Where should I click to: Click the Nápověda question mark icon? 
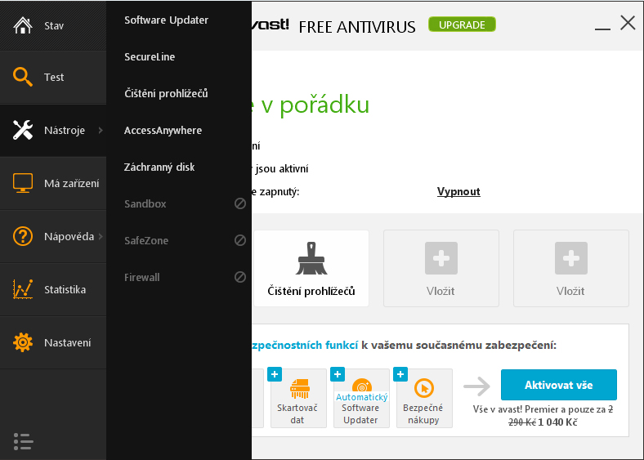pyautogui.click(x=23, y=236)
